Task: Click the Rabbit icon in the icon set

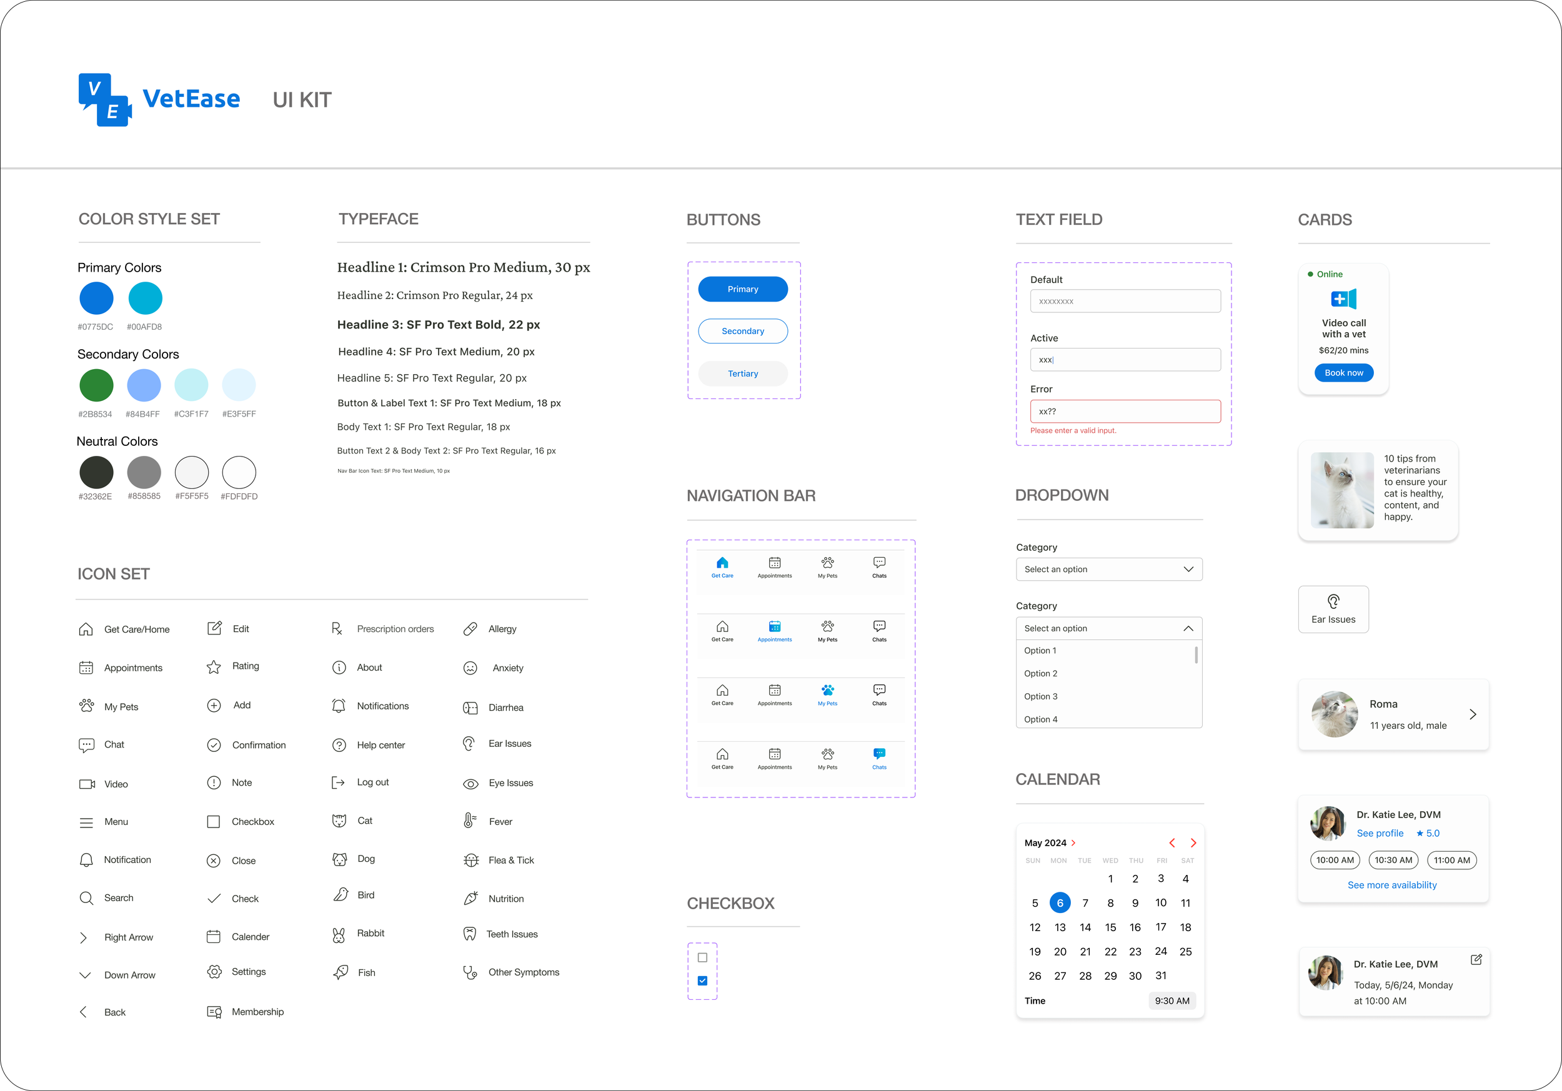Action: [339, 935]
